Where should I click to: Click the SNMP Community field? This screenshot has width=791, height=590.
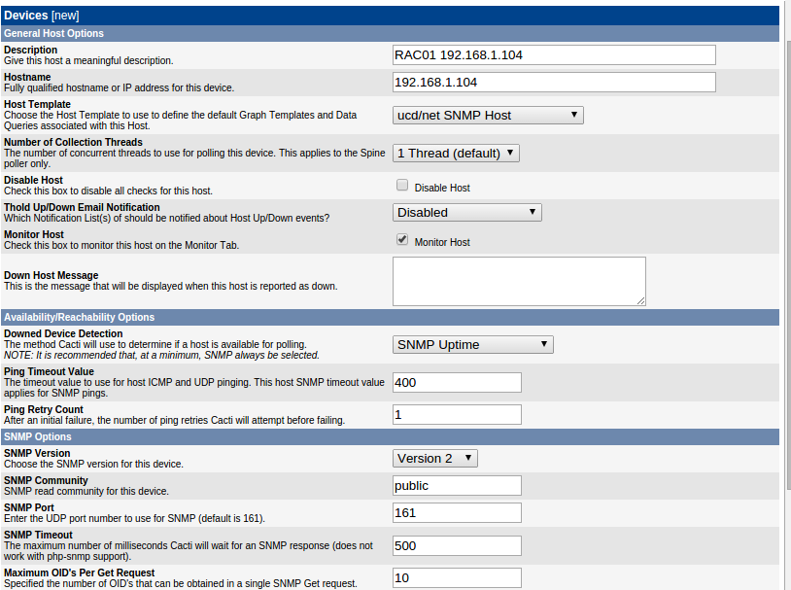click(457, 486)
